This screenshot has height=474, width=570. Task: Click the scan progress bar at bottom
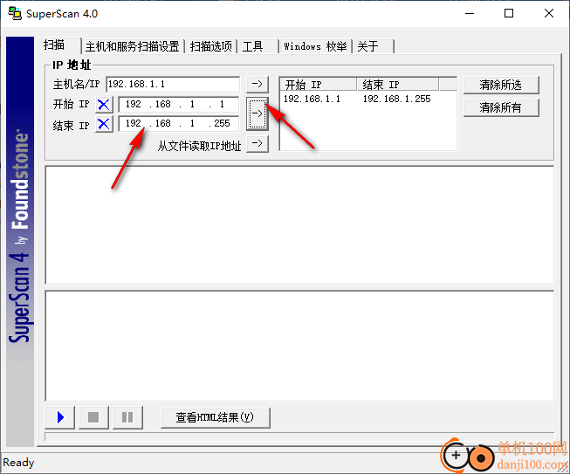click(299, 436)
